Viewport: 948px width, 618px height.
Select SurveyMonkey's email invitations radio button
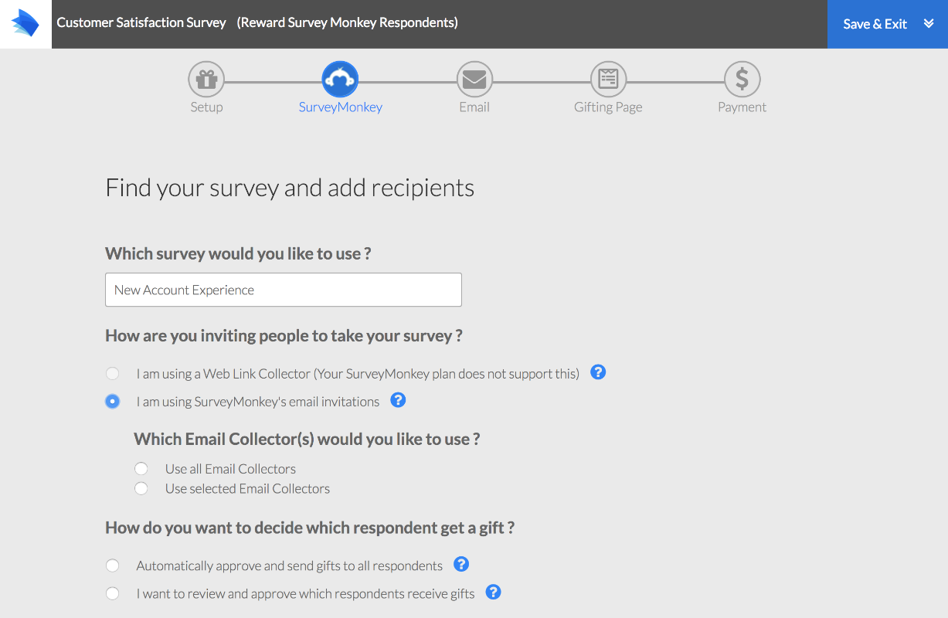click(113, 402)
